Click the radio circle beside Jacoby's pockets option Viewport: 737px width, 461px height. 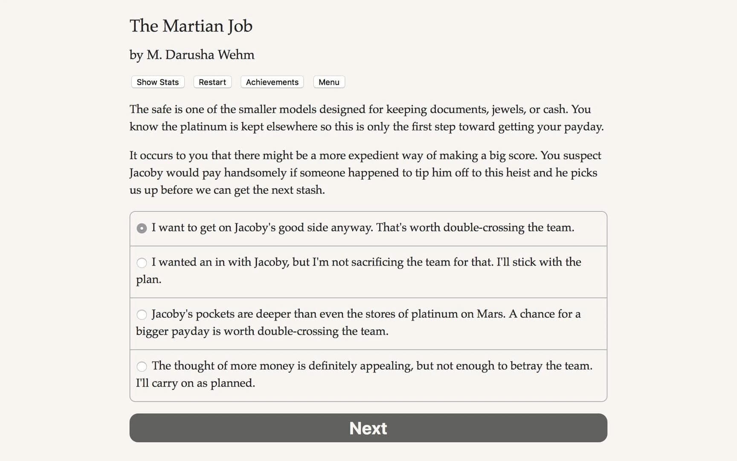coord(142,315)
